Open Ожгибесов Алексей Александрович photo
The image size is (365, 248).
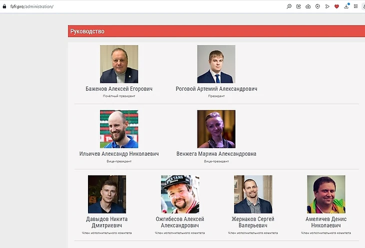pyautogui.click(x=180, y=194)
